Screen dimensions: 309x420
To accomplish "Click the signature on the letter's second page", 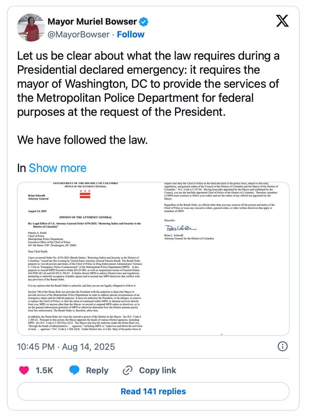I will tap(180, 228).
